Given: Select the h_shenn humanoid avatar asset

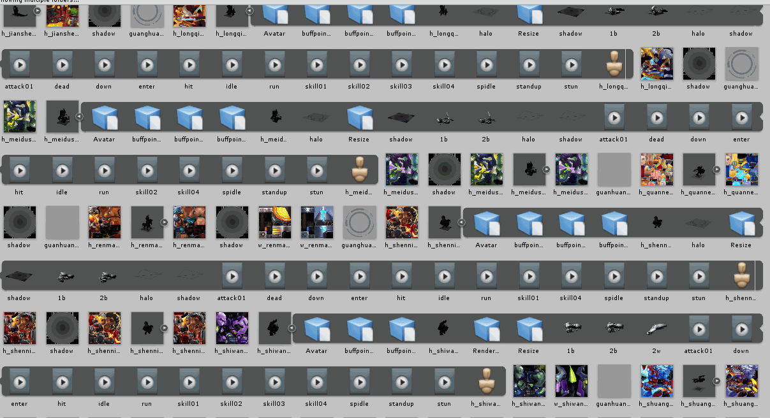Looking at the screenshot, I should (x=741, y=276).
